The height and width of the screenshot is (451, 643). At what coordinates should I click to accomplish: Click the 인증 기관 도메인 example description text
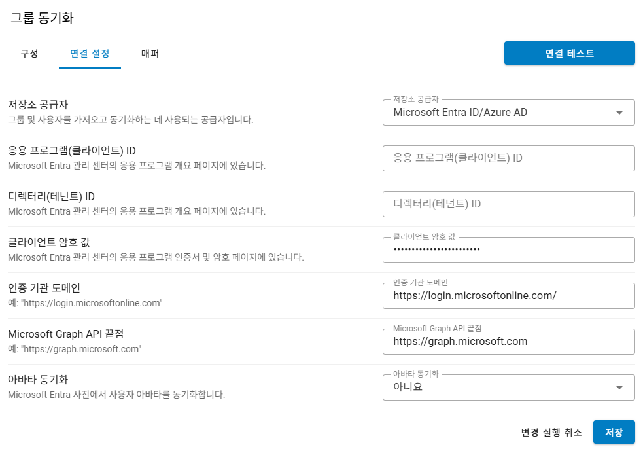(85, 303)
